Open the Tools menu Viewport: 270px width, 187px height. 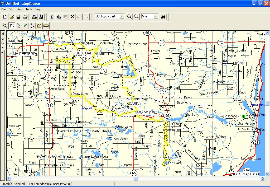tap(29, 9)
